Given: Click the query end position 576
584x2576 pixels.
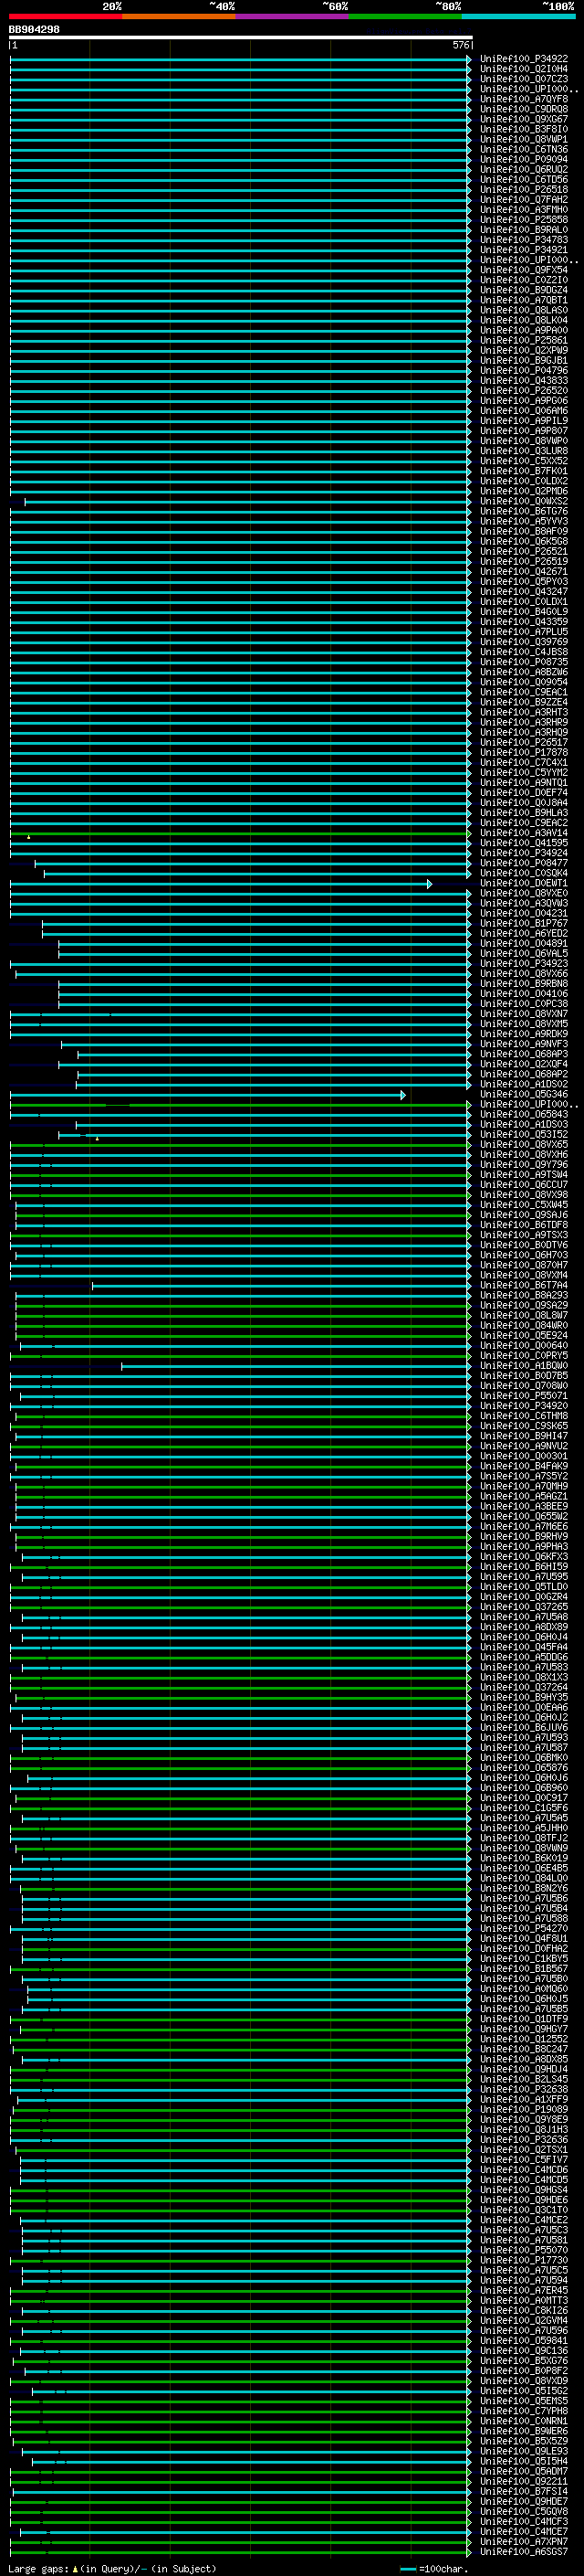Looking at the screenshot, I should point(460,45).
